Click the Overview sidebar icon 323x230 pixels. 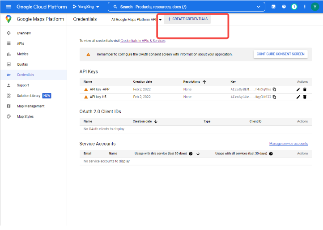pos(8,33)
